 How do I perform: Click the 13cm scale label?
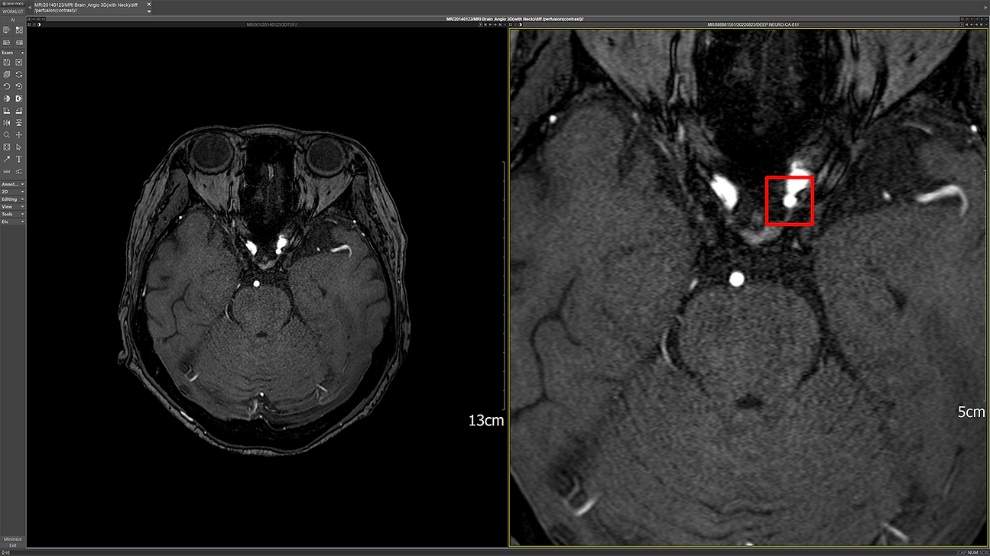(486, 419)
